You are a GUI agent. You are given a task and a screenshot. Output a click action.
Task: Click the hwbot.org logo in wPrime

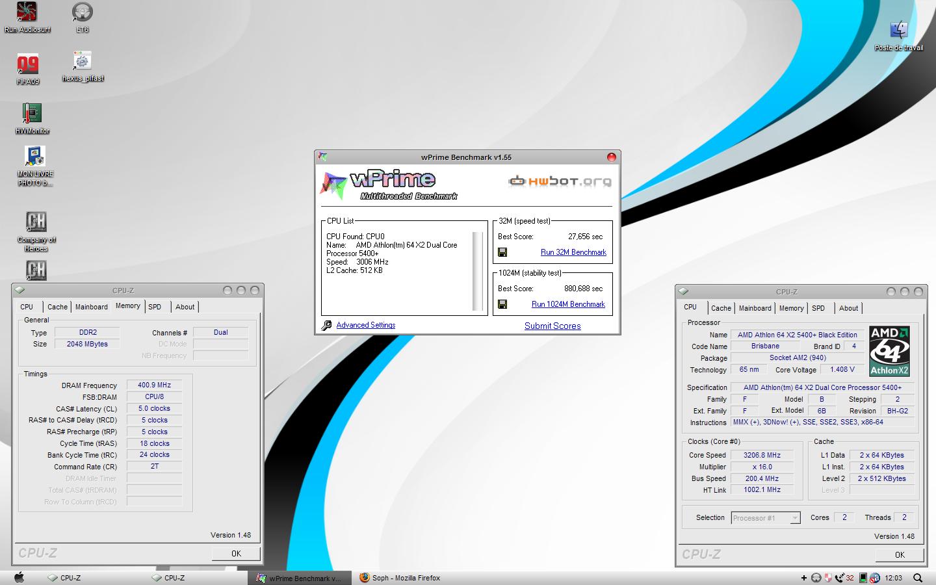coord(560,181)
